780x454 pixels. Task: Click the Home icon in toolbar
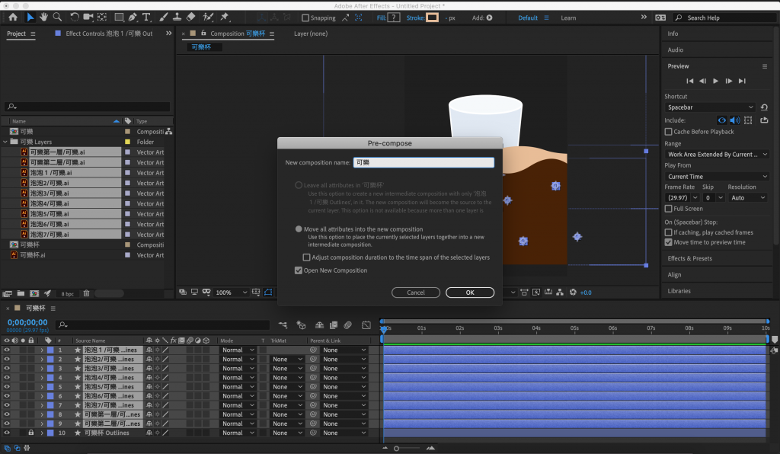pyautogui.click(x=12, y=17)
